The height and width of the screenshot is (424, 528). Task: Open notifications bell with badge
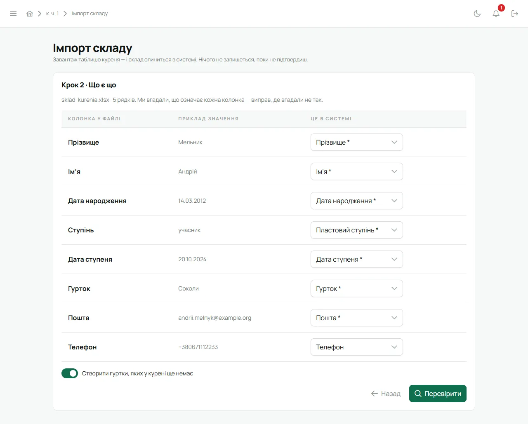point(496,14)
